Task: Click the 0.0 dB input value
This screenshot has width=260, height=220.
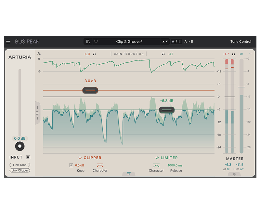Action: (x=20, y=138)
